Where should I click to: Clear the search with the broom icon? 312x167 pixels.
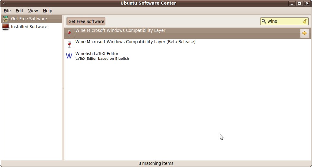(305, 21)
